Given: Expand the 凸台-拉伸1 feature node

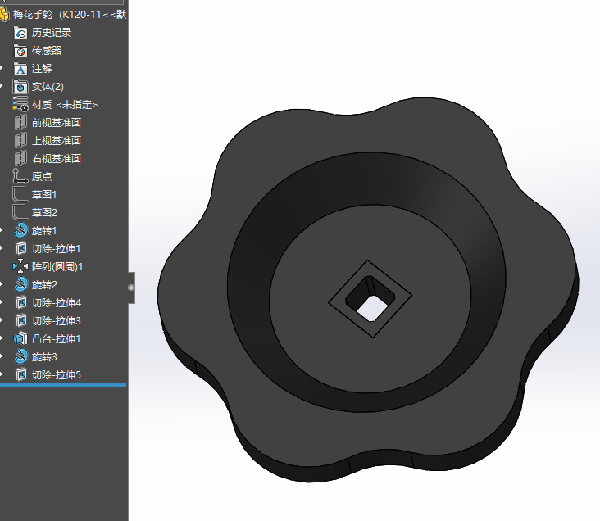Looking at the screenshot, I should tap(2, 338).
